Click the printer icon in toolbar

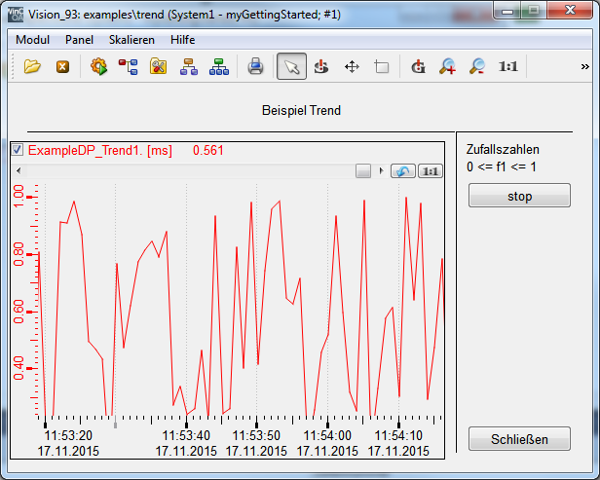tap(255, 66)
